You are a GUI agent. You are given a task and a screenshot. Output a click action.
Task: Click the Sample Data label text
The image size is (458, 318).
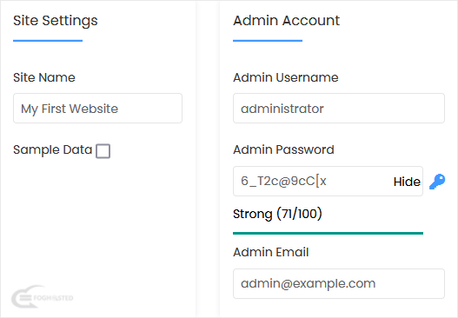(52, 149)
